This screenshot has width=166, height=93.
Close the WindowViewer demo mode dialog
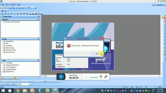coord(101,38)
